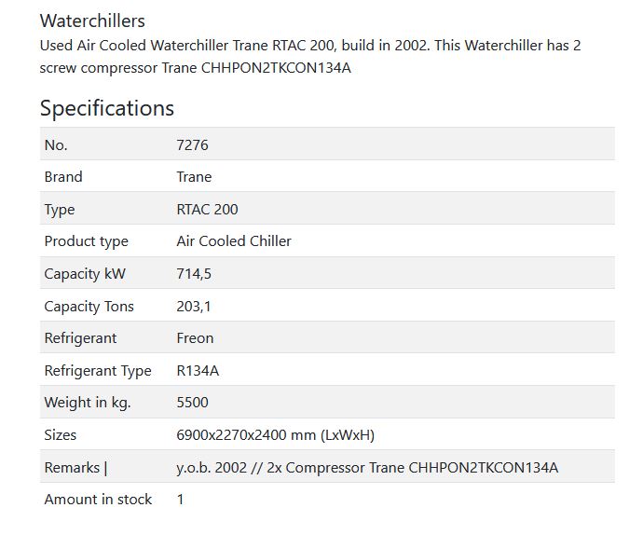
Task: Select the RTAC 200 type value
Action: click(207, 210)
